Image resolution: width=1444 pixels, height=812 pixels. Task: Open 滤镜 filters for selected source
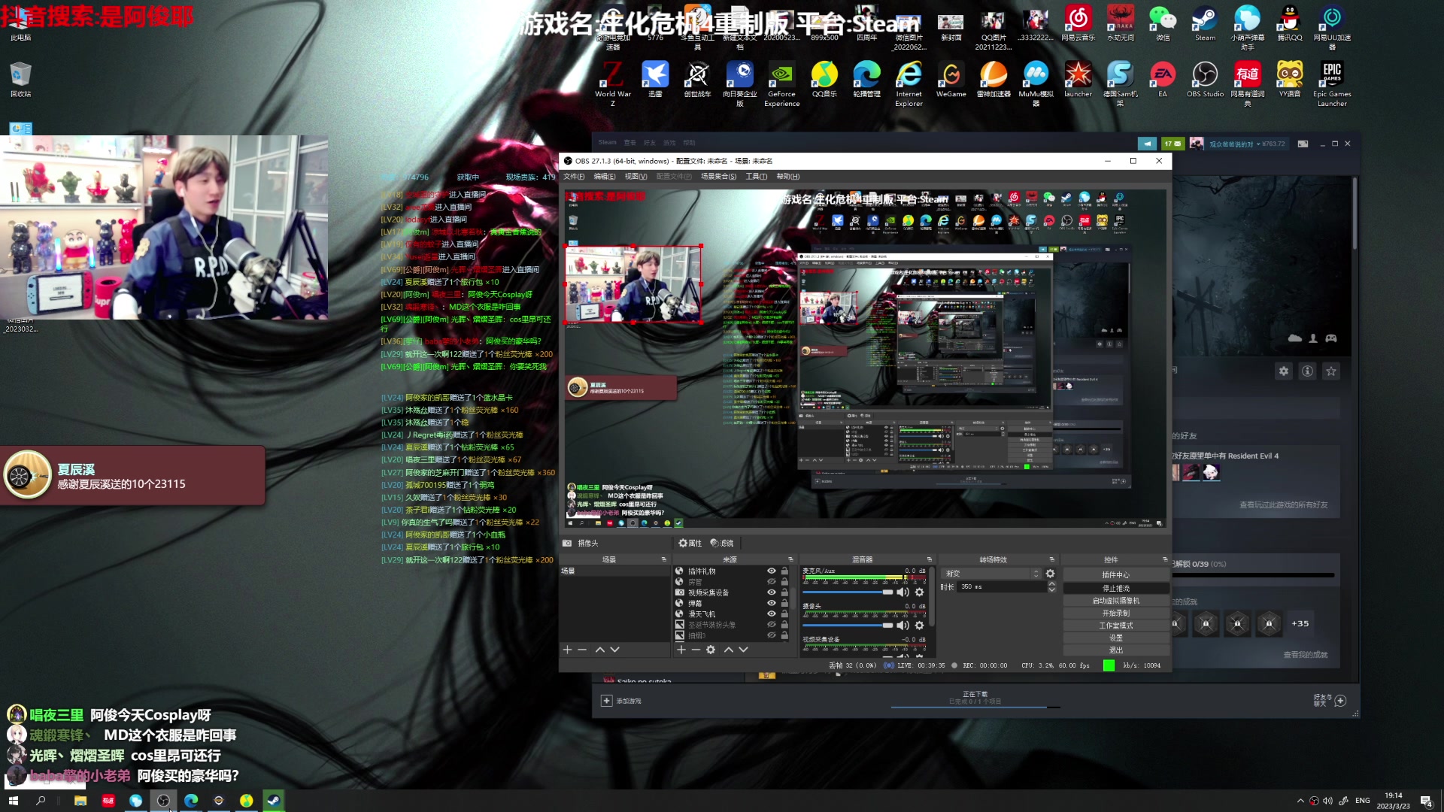722,543
